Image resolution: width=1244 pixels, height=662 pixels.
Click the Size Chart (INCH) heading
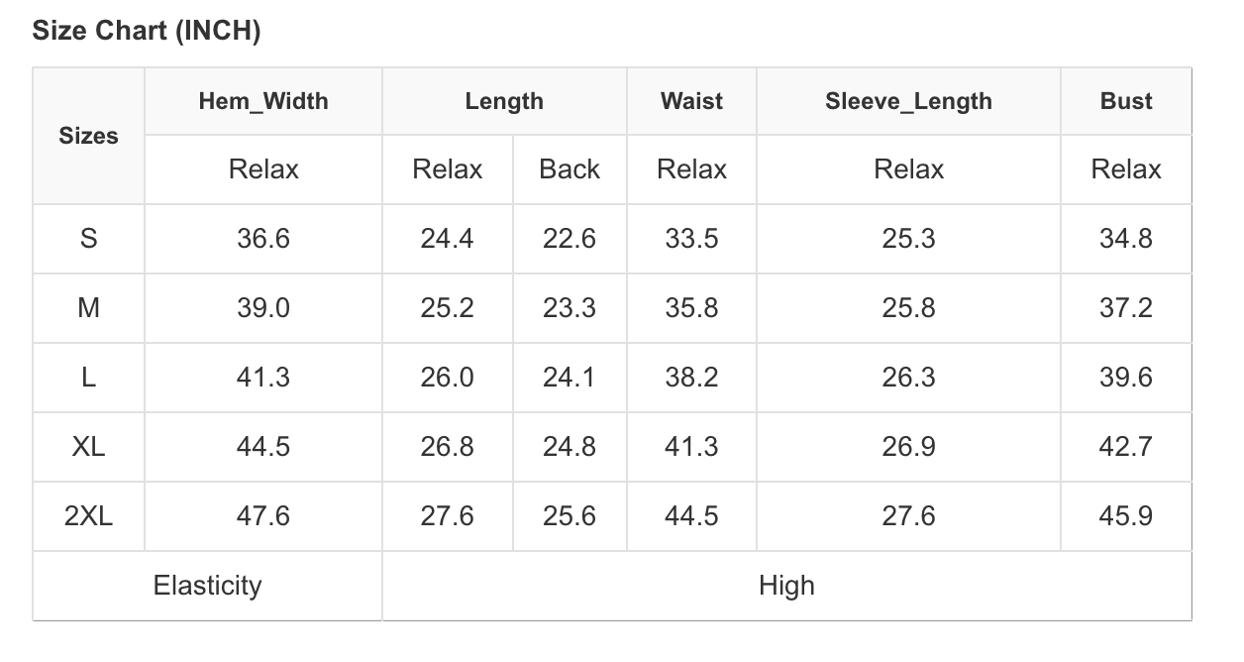click(147, 31)
